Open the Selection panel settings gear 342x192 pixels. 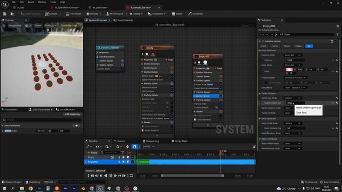pos(338,26)
